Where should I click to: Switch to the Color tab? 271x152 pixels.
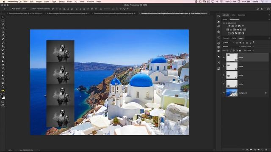click(233, 15)
